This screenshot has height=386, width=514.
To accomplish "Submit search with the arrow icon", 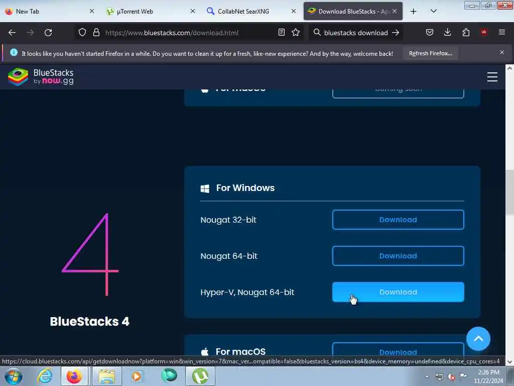I will pyautogui.click(x=396, y=33).
